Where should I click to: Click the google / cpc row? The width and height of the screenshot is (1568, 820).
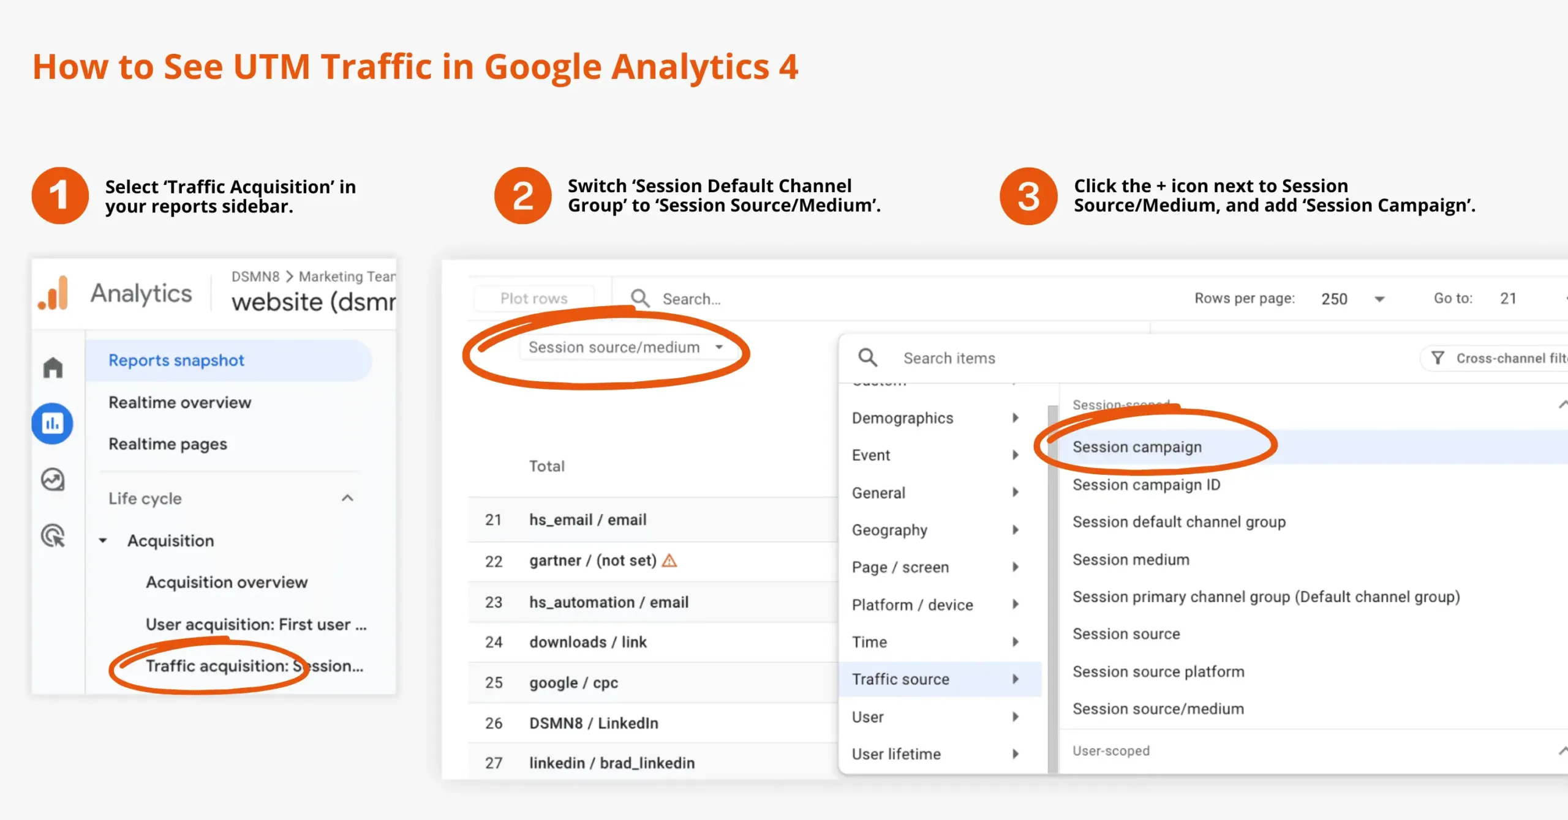tap(653, 682)
